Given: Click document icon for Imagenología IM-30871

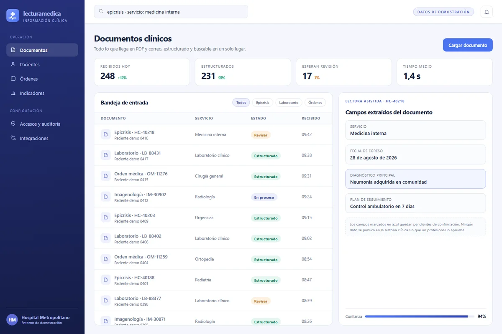Looking at the screenshot, I should click(x=105, y=321).
